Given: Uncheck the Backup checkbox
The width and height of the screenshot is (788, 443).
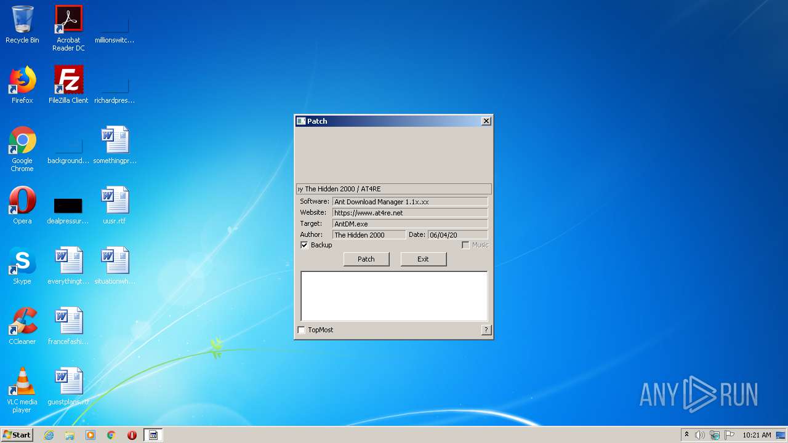Looking at the screenshot, I should point(304,245).
